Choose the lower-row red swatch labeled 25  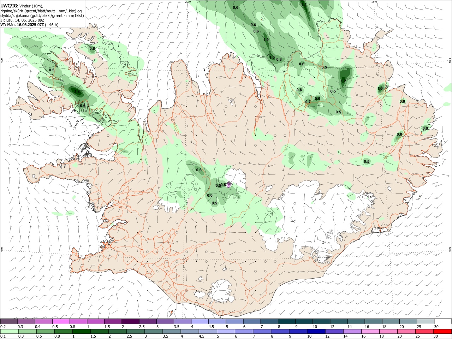(x=424, y=331)
